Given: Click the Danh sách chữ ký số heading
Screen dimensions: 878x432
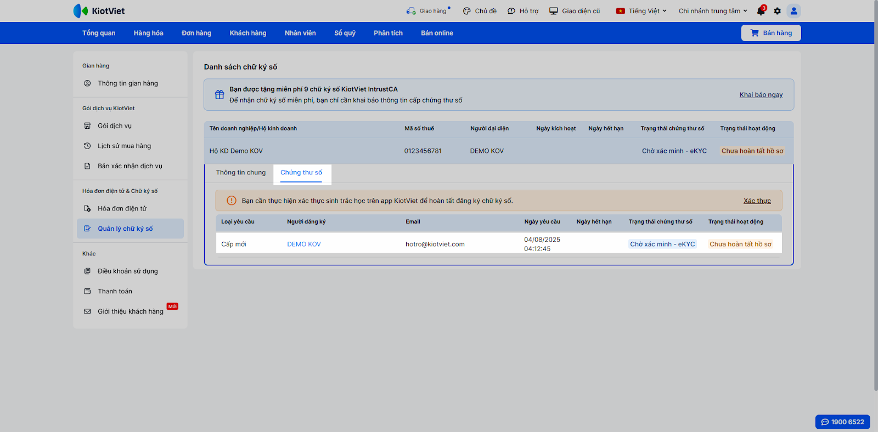Looking at the screenshot, I should coord(241,67).
